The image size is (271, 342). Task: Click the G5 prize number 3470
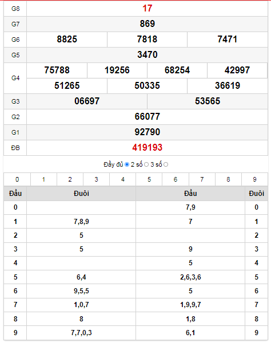(148, 55)
